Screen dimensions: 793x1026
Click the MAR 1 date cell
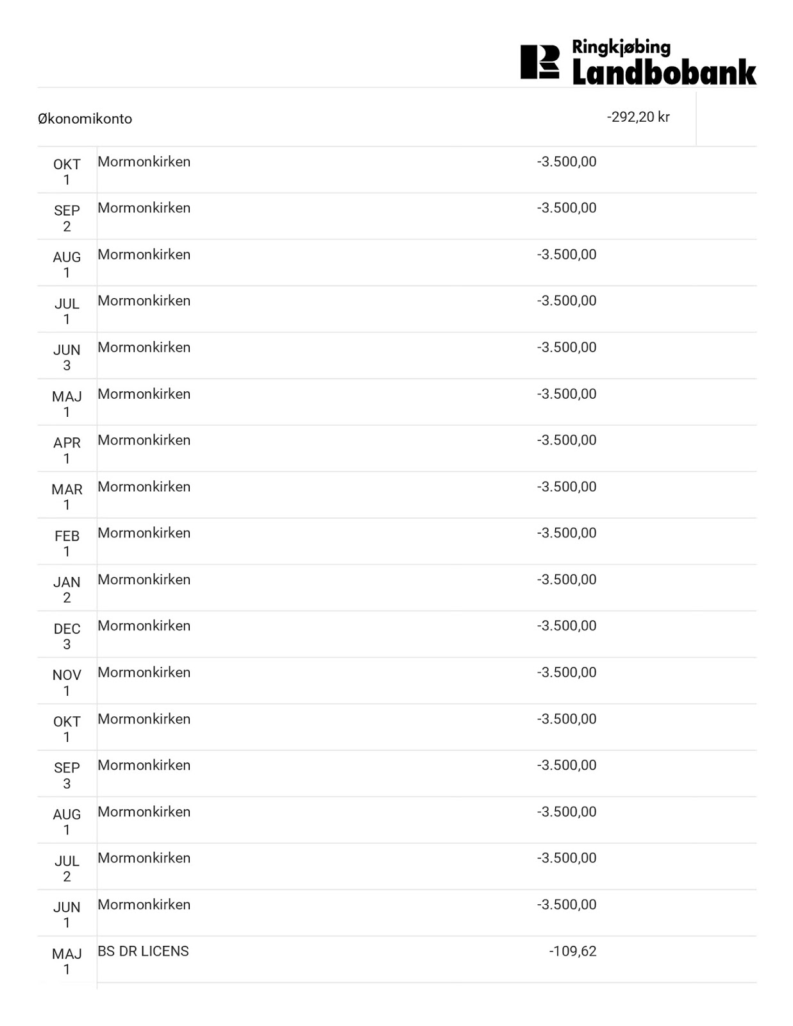coord(67,497)
